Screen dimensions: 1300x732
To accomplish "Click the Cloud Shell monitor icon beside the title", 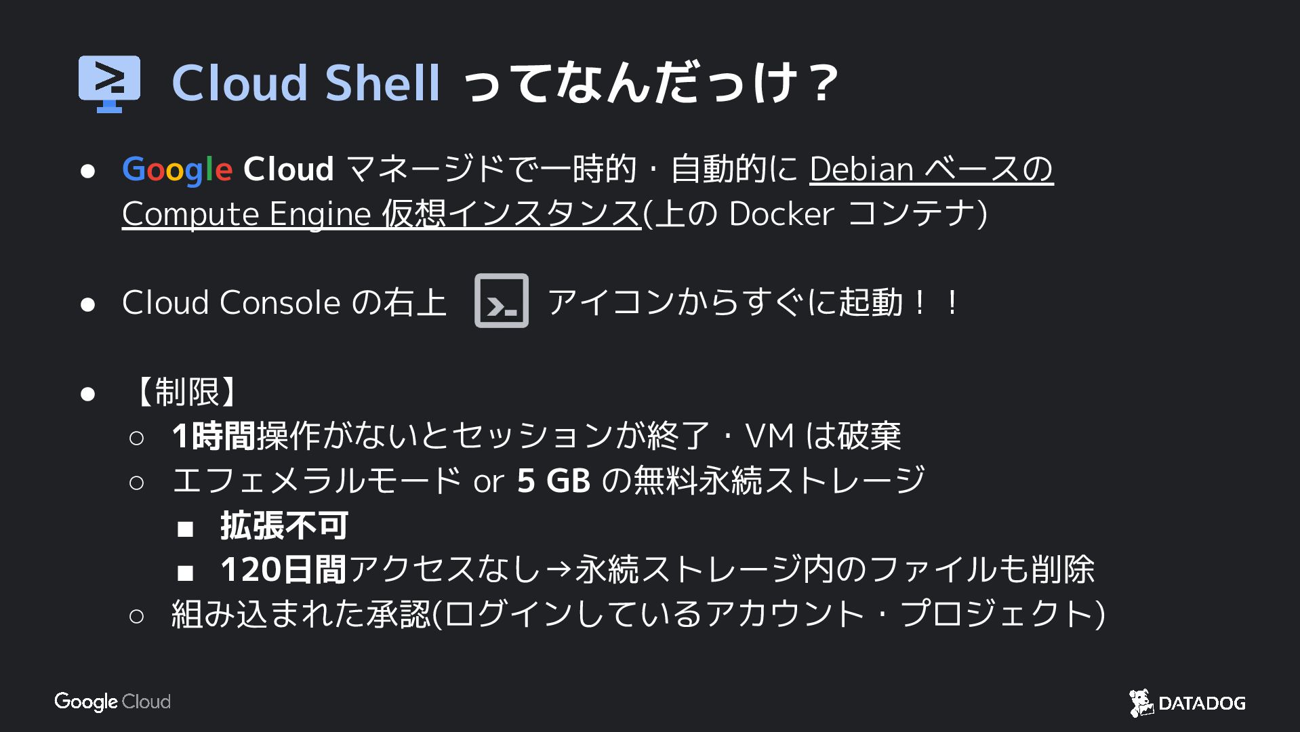I will (109, 83).
